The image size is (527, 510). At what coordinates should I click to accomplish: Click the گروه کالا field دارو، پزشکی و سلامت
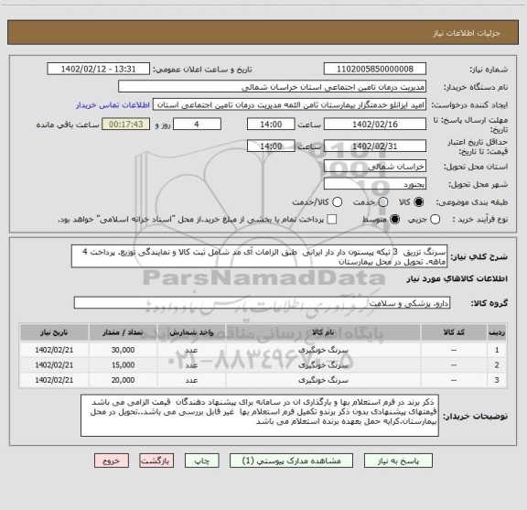[x=263, y=303]
